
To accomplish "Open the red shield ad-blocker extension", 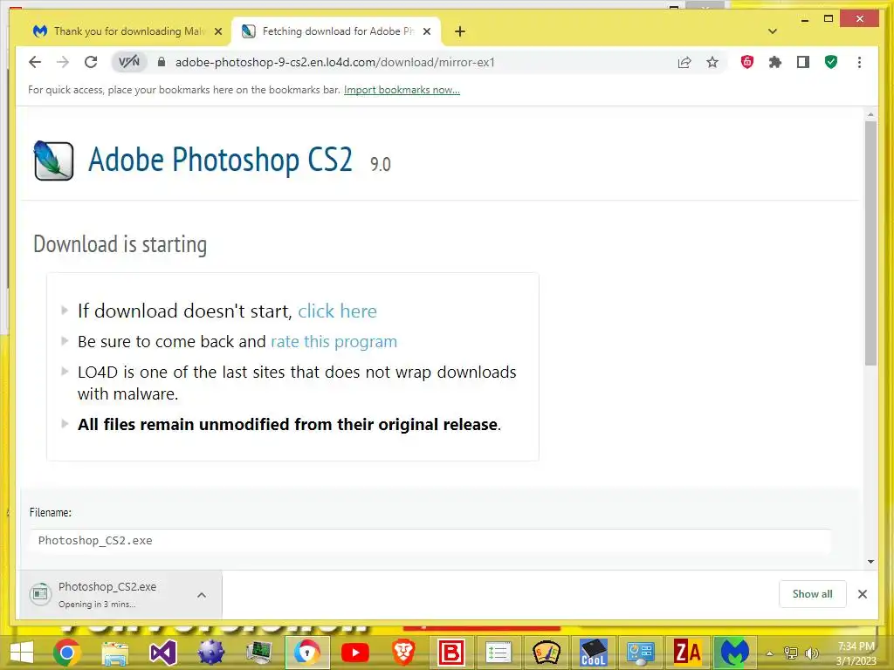I will coord(747,62).
